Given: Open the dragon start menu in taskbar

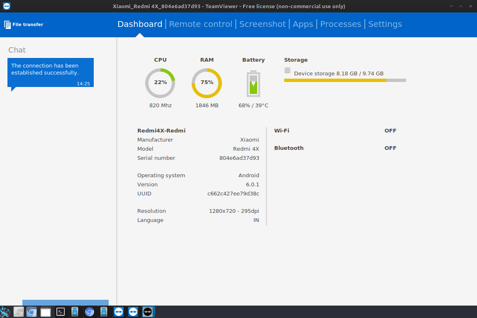Looking at the screenshot, I should pos(5,312).
